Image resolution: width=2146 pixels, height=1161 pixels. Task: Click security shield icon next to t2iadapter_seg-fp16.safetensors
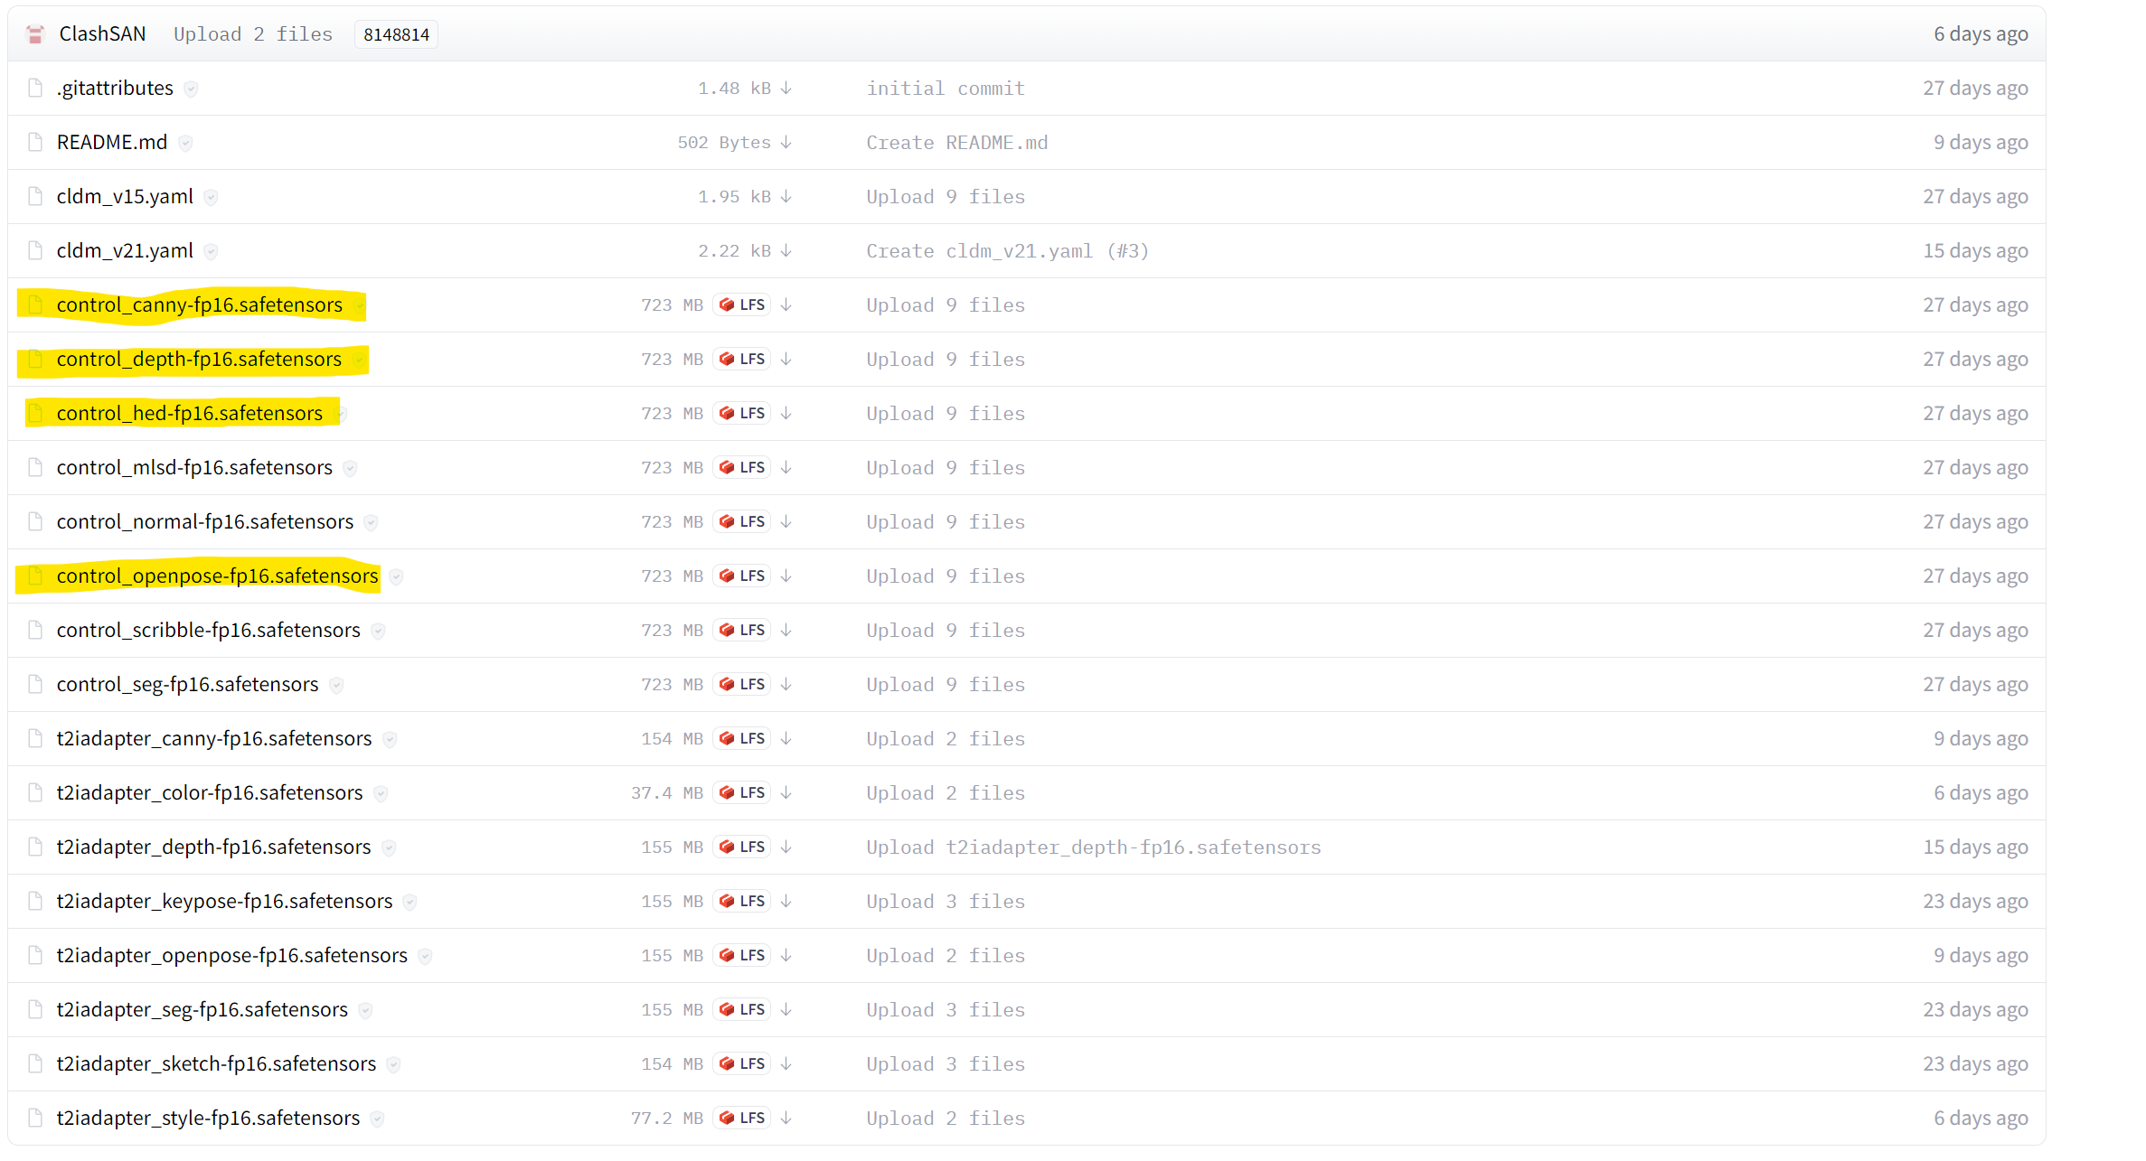coord(365,1010)
